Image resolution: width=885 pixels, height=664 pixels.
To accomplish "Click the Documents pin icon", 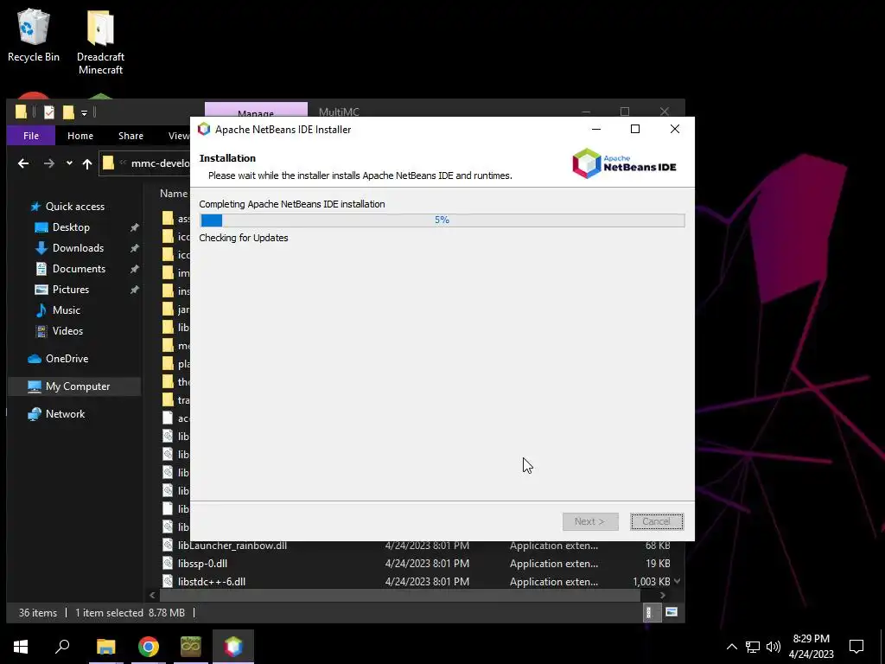I will [134, 270].
